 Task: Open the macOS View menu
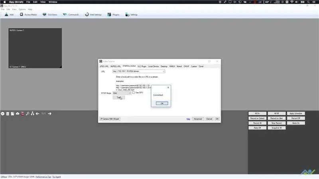pos(43,2)
